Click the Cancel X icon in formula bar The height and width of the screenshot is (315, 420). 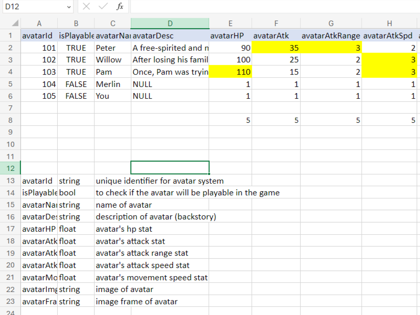click(x=86, y=7)
